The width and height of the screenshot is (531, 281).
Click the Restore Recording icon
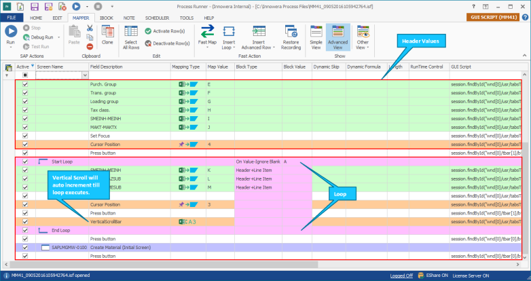291,32
